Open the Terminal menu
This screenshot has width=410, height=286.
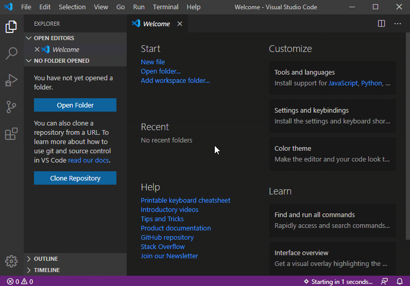pyautogui.click(x=166, y=7)
